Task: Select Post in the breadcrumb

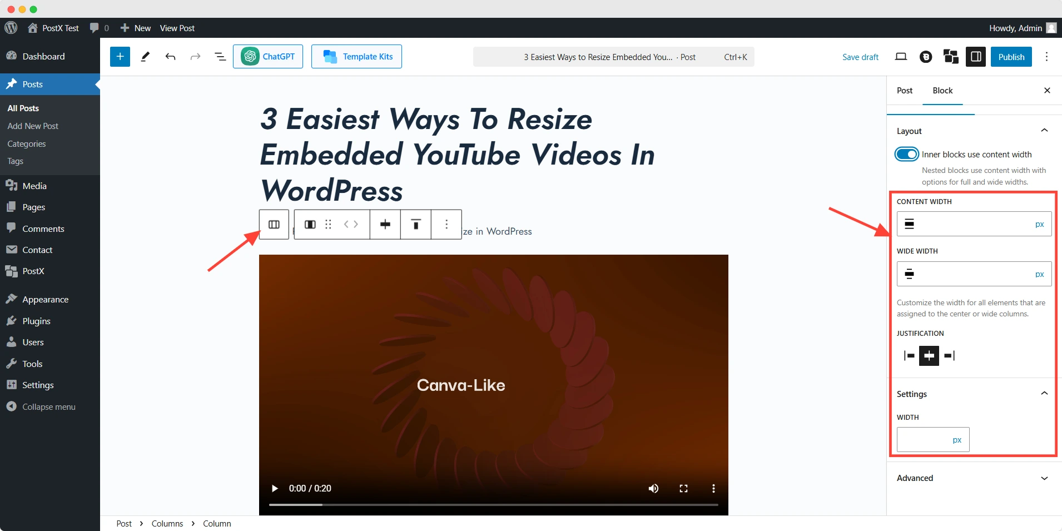Action: click(x=124, y=523)
